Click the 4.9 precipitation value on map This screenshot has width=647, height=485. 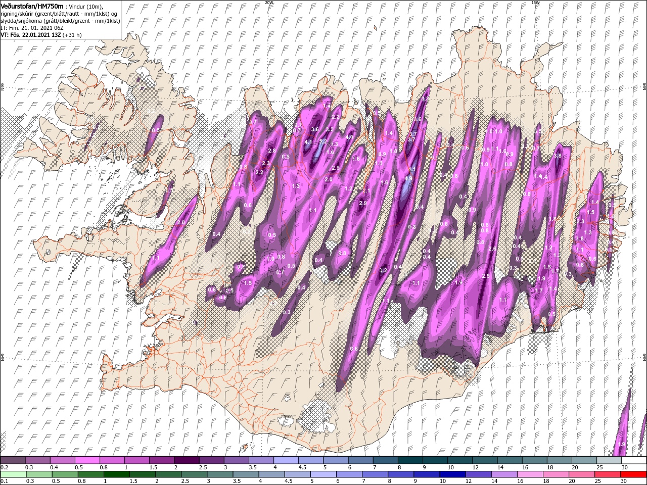point(409,178)
